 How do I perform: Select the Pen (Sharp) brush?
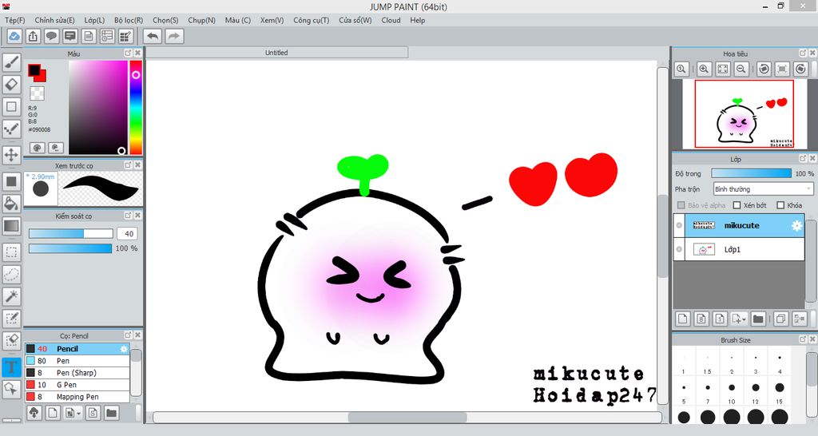click(x=77, y=373)
